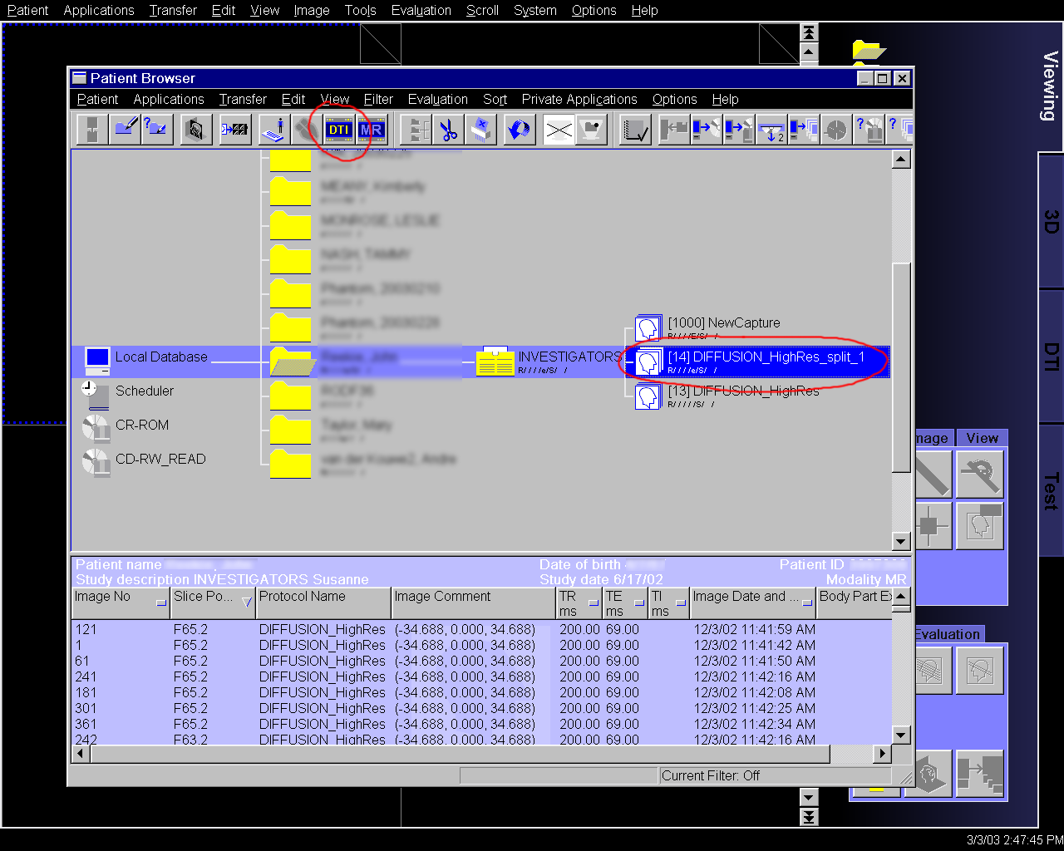Viewport: 1064px width, 851px height.
Task: Click the arrow-into-filmstrip import icon
Action: (x=235, y=130)
